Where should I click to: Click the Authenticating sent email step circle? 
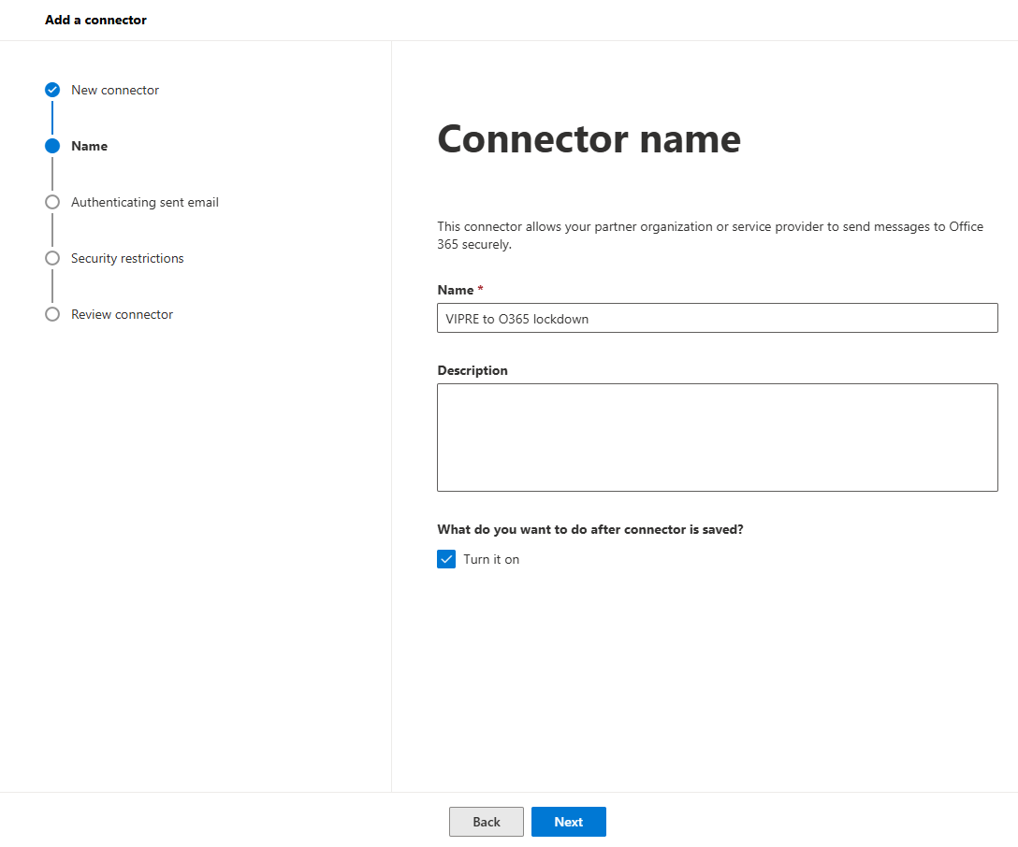pyautogui.click(x=52, y=202)
